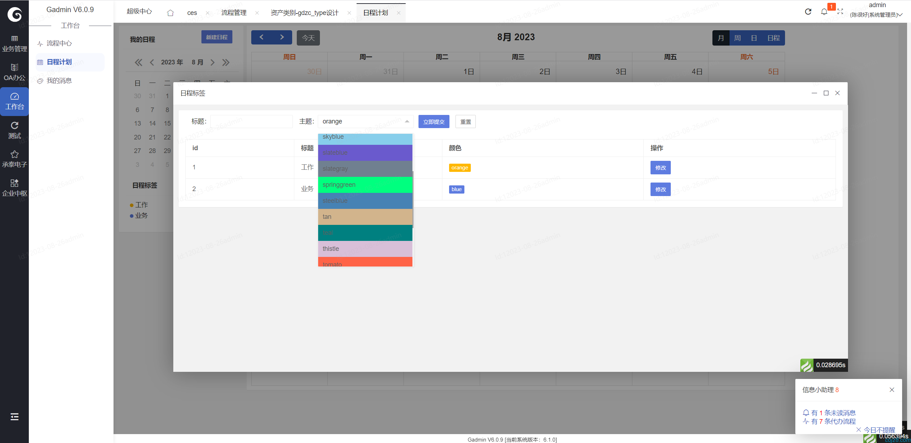Switch to 日程 view tab

pos(773,38)
